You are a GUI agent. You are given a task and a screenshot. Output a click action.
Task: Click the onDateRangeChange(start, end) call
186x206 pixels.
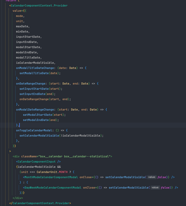coord(45,99)
